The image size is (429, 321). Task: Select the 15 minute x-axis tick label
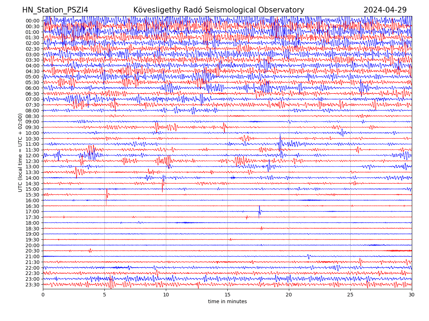pyautogui.click(x=227, y=295)
